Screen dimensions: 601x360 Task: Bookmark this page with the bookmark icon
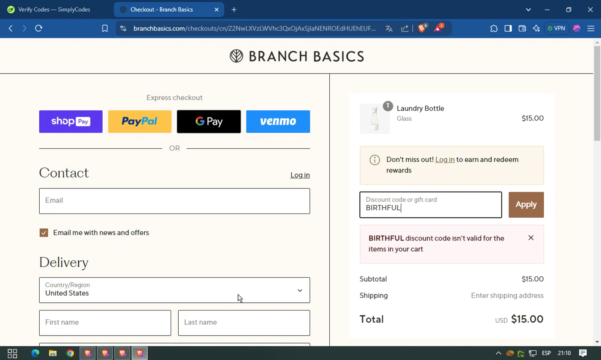[105, 28]
